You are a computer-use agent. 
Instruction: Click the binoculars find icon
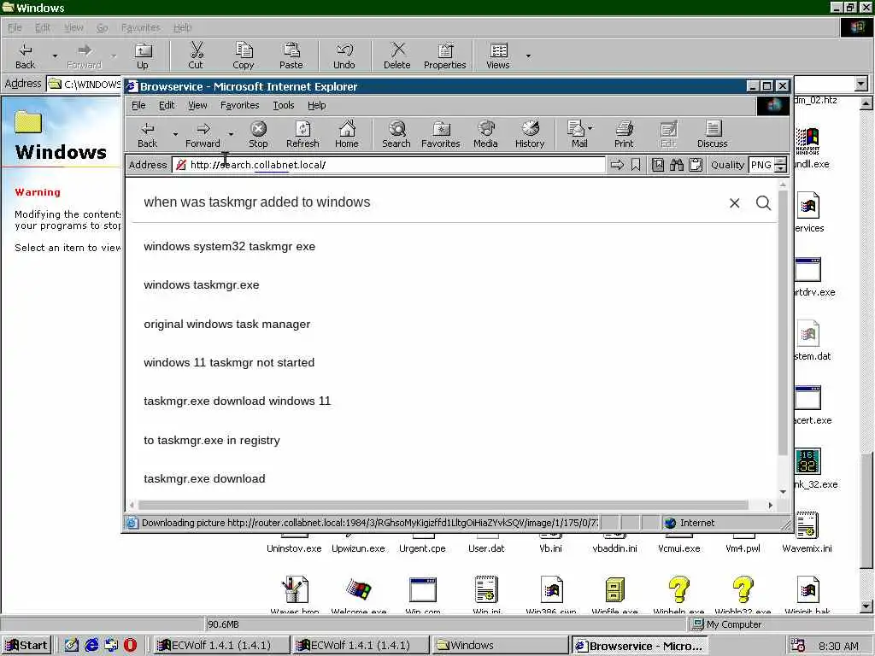(x=677, y=165)
